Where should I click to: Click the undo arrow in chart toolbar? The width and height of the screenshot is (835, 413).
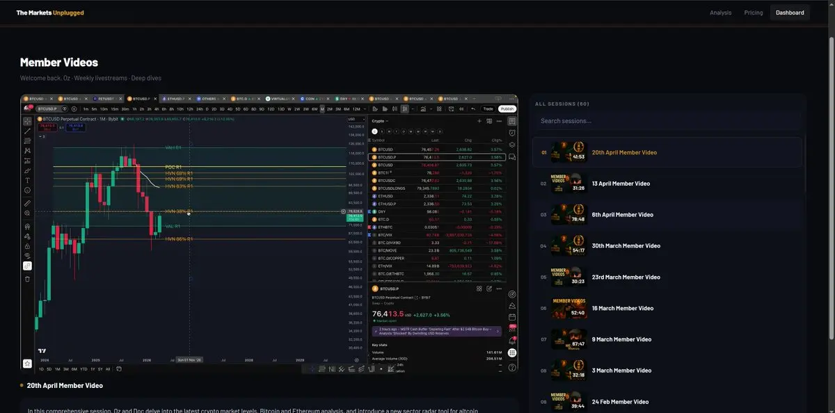click(474, 108)
